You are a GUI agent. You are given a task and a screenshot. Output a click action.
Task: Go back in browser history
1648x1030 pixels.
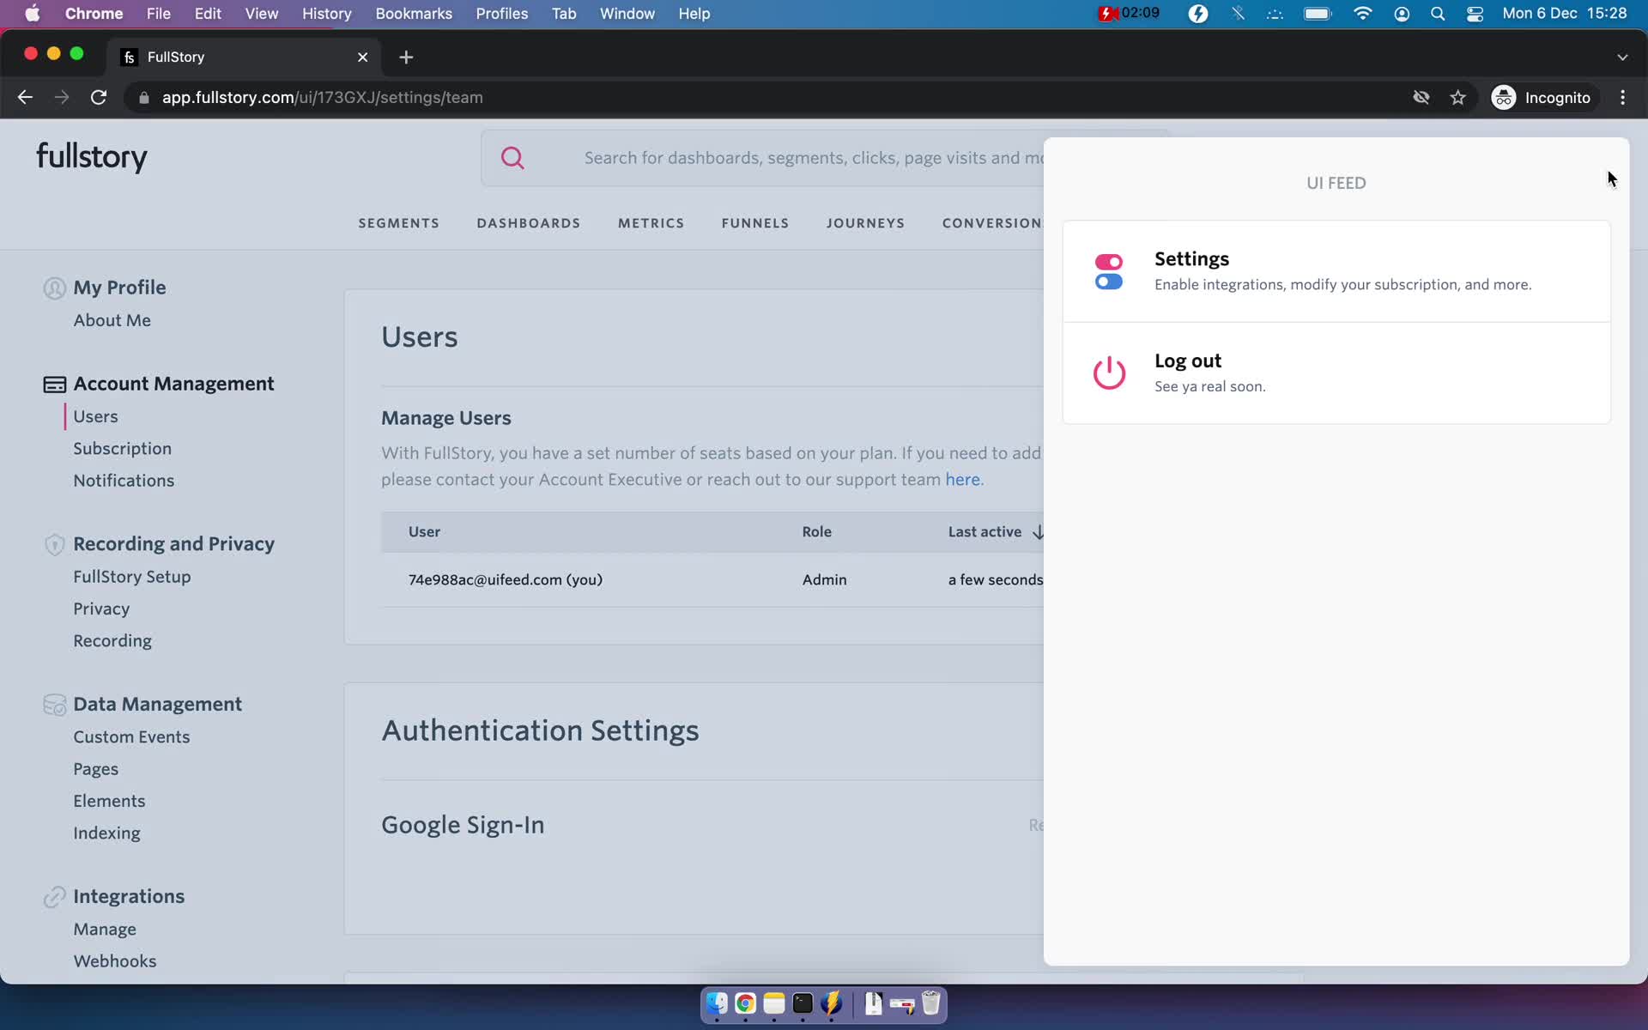click(x=25, y=98)
